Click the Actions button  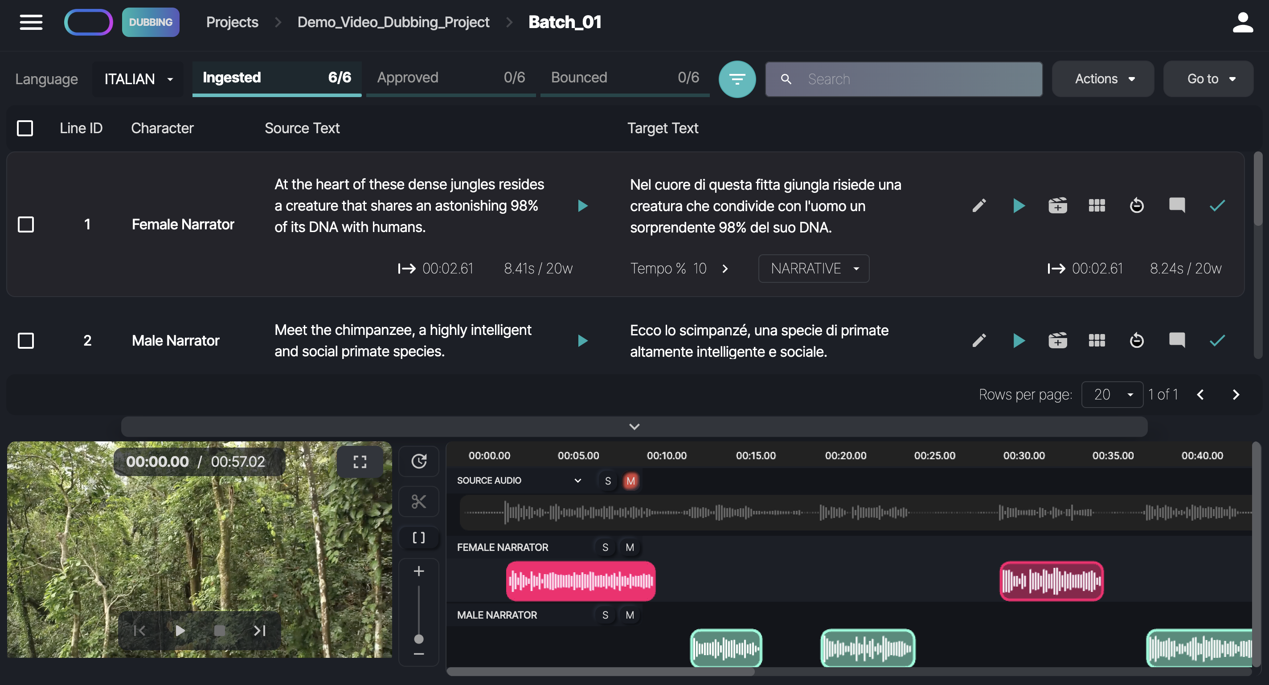tap(1103, 79)
